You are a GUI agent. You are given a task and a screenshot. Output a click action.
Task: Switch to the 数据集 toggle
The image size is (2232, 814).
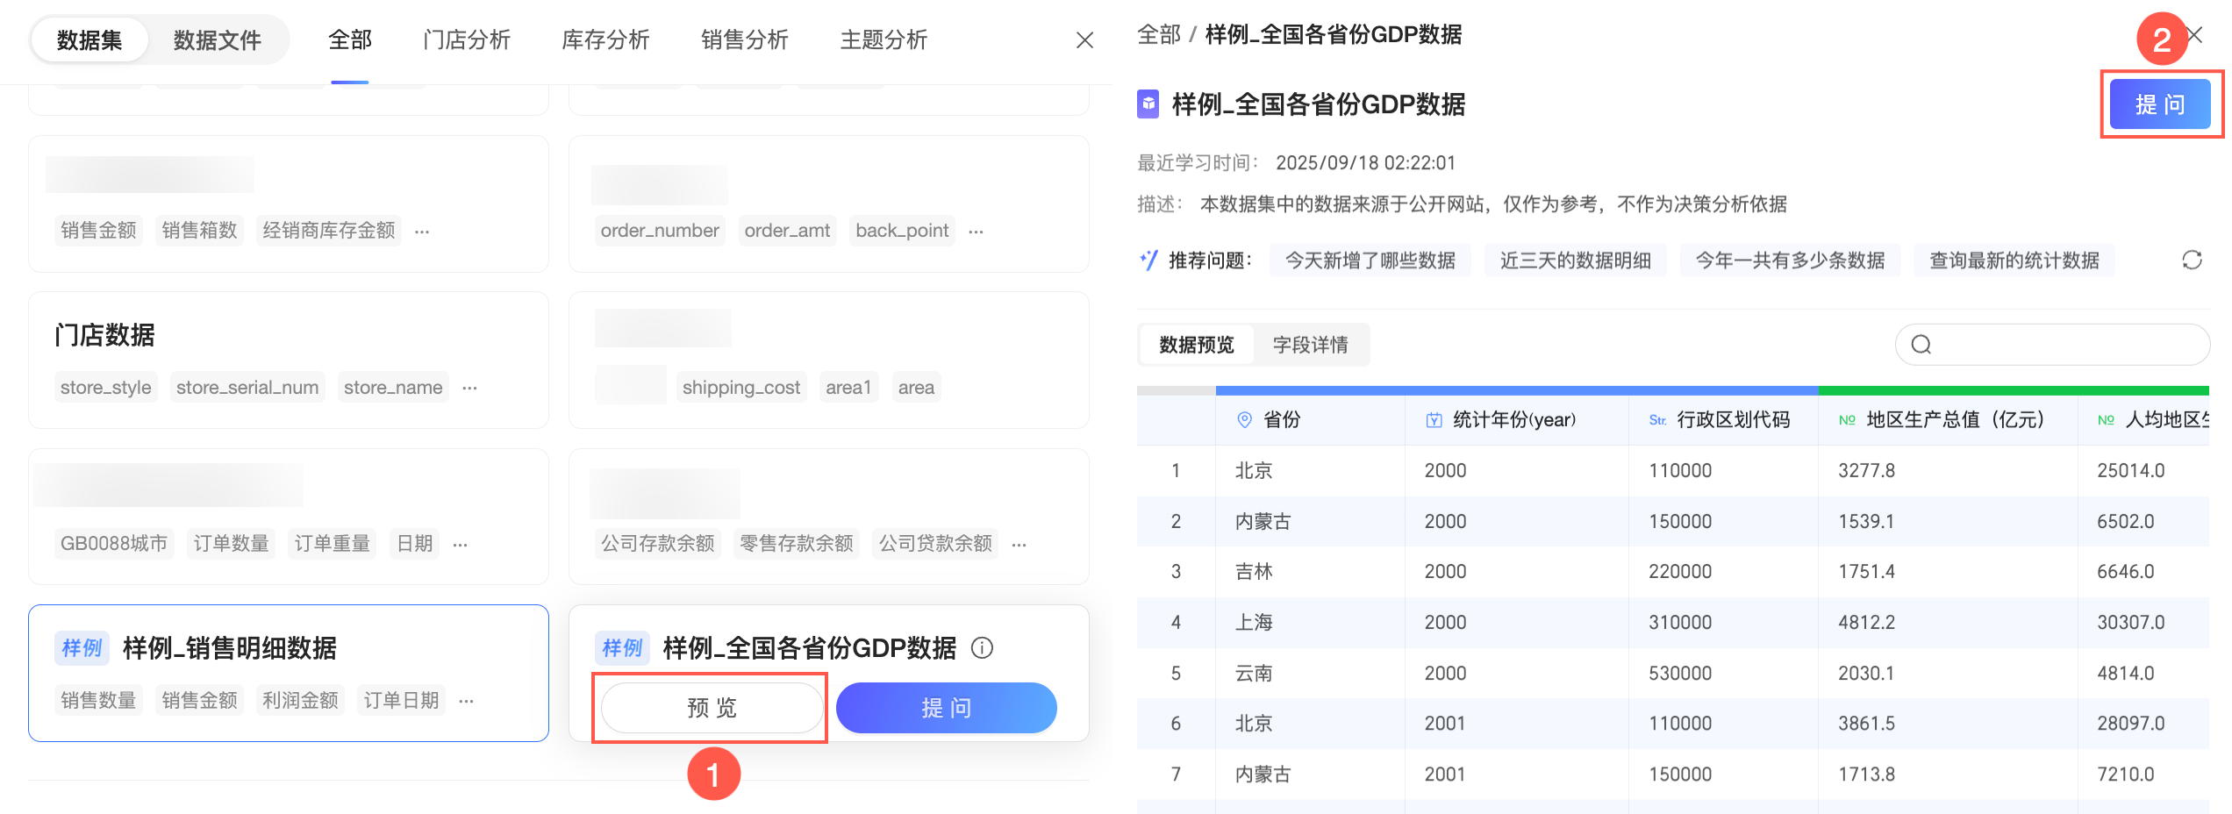click(89, 40)
